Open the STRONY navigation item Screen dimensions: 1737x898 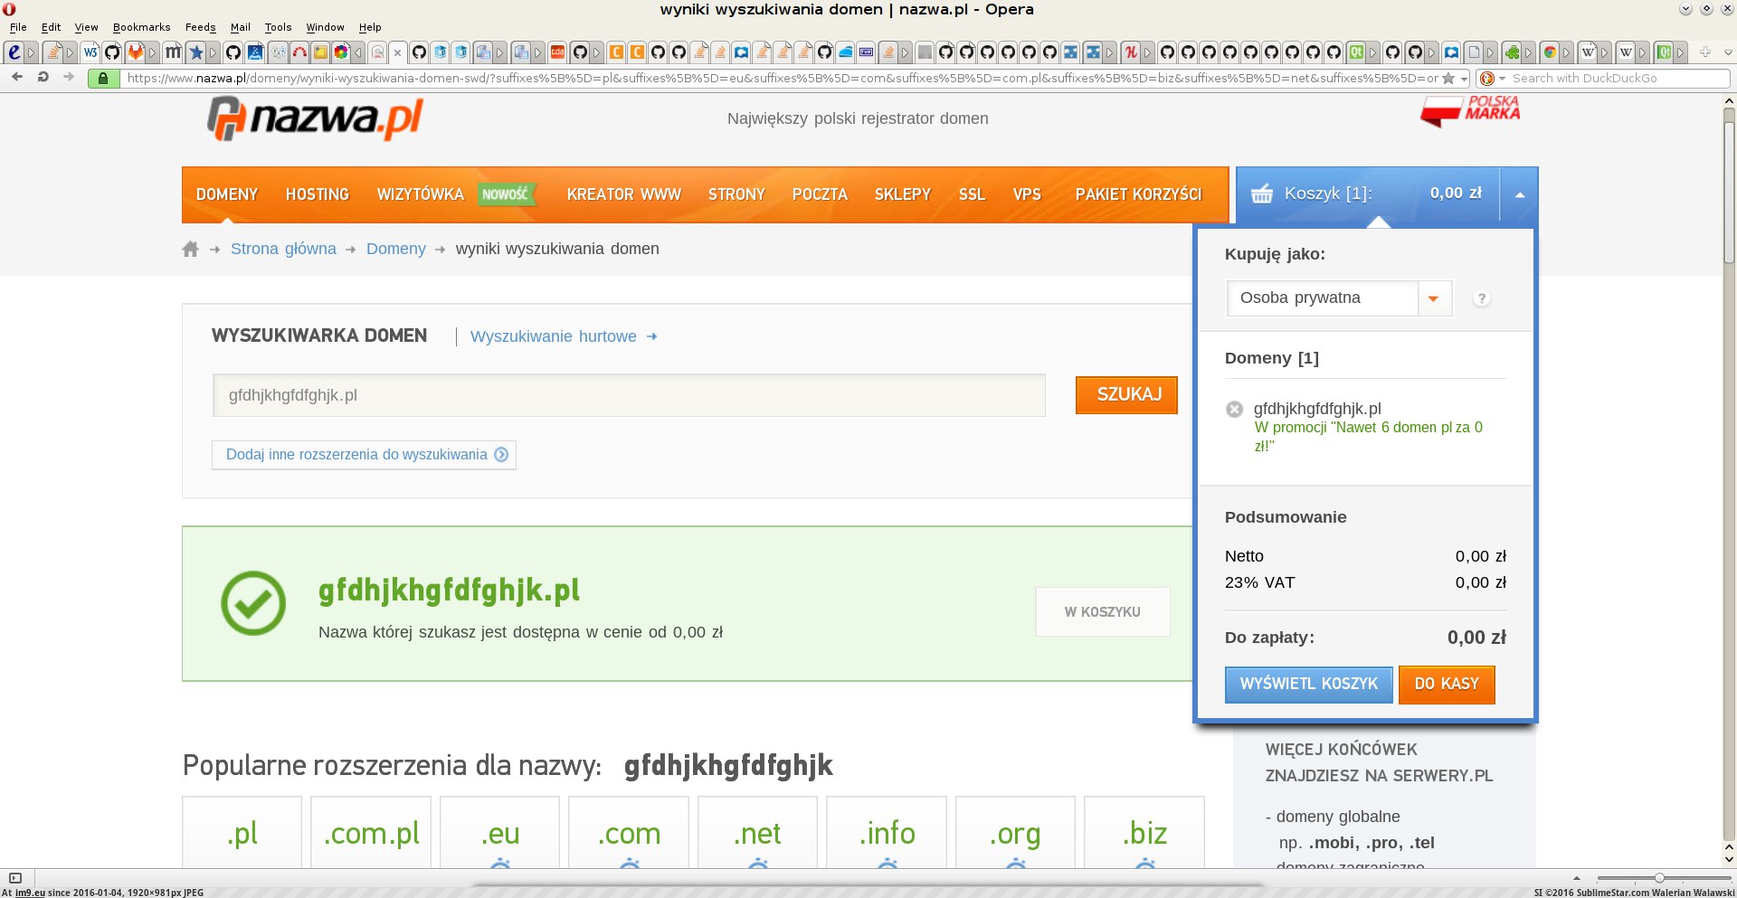point(736,194)
